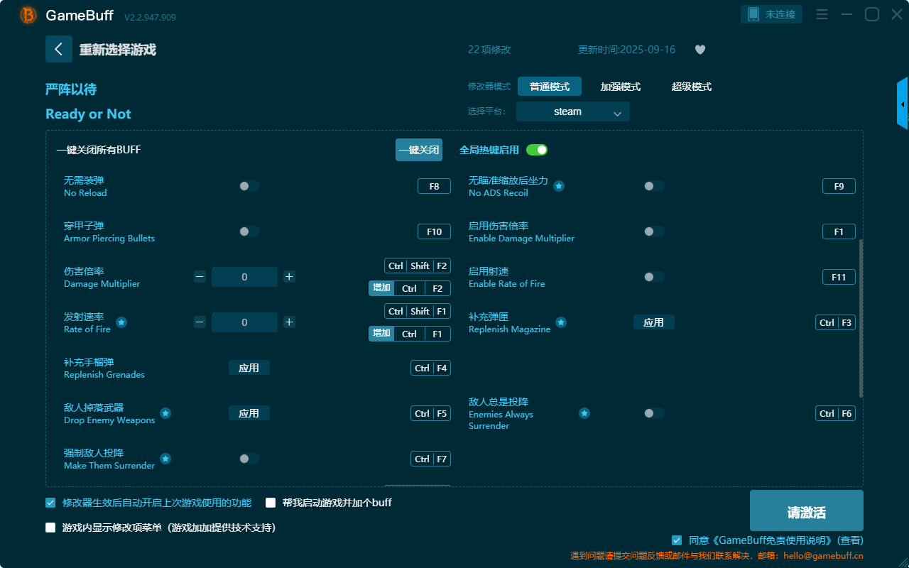Click 增加 Ctrl F1 hotkey box
Image resolution: width=909 pixels, height=568 pixels.
(x=410, y=334)
